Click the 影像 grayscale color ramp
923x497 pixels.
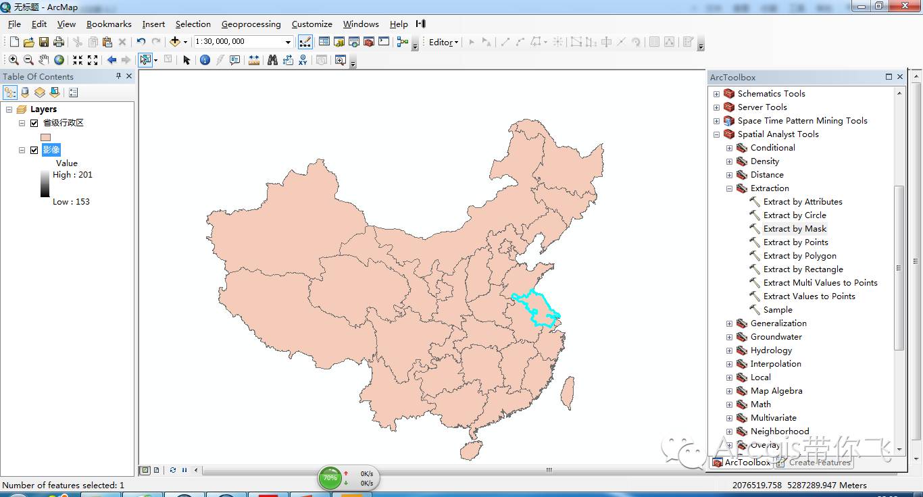pyautogui.click(x=45, y=184)
